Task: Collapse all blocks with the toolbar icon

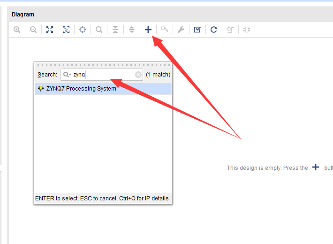Action: (x=115, y=30)
